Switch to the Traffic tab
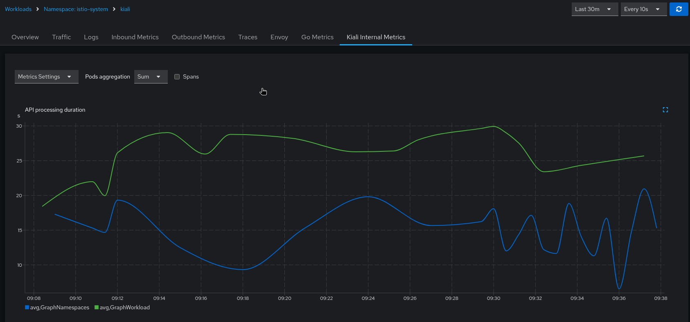690x322 pixels. click(x=61, y=37)
